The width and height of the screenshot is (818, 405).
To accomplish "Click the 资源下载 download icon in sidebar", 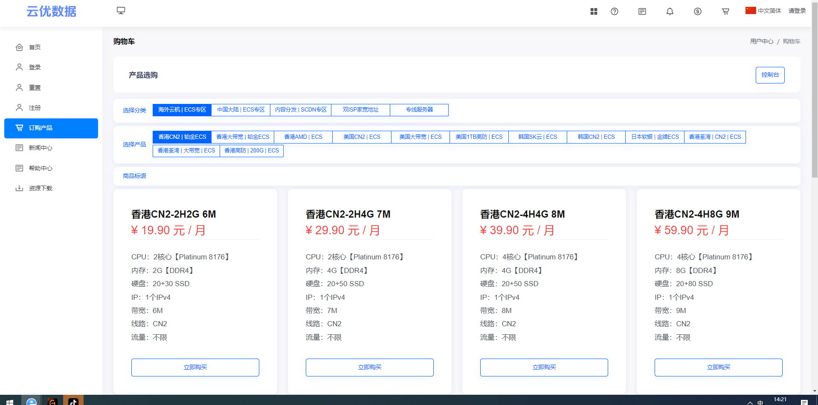I will (x=19, y=188).
